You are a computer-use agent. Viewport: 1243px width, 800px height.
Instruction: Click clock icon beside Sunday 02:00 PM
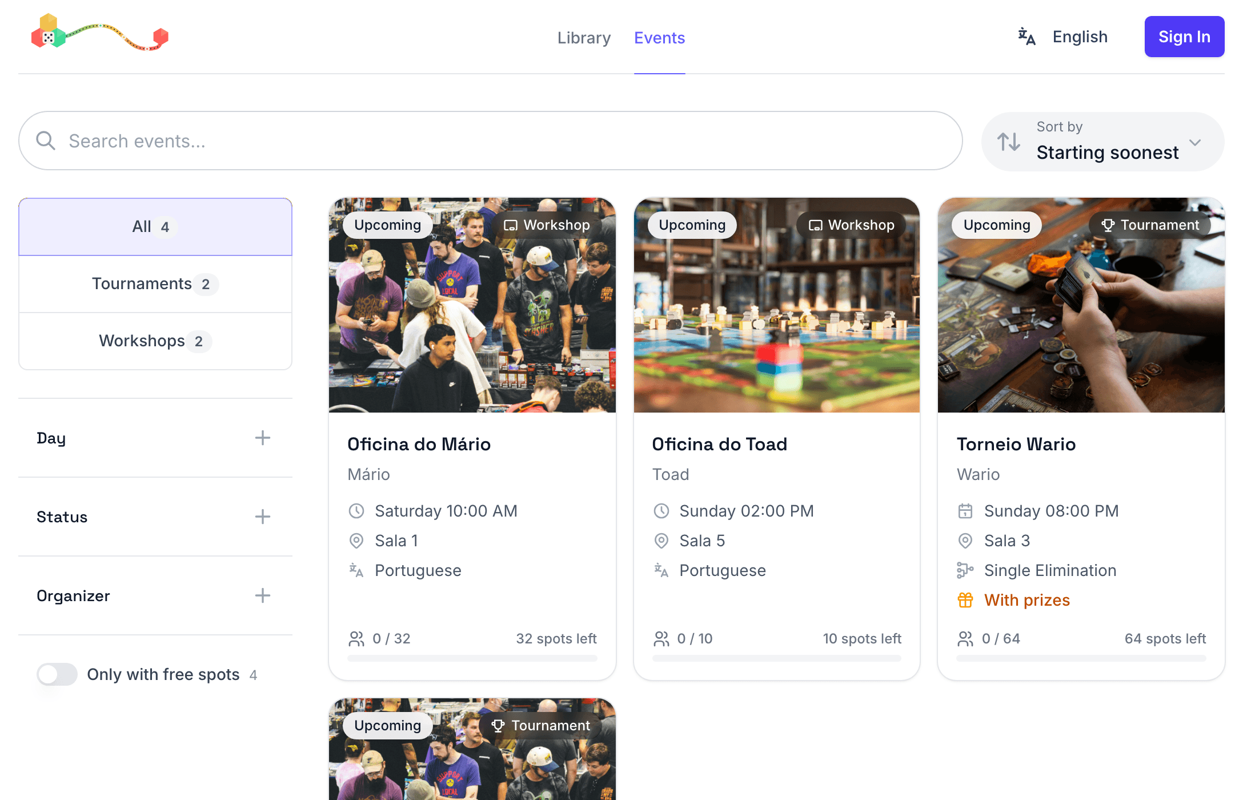(661, 511)
